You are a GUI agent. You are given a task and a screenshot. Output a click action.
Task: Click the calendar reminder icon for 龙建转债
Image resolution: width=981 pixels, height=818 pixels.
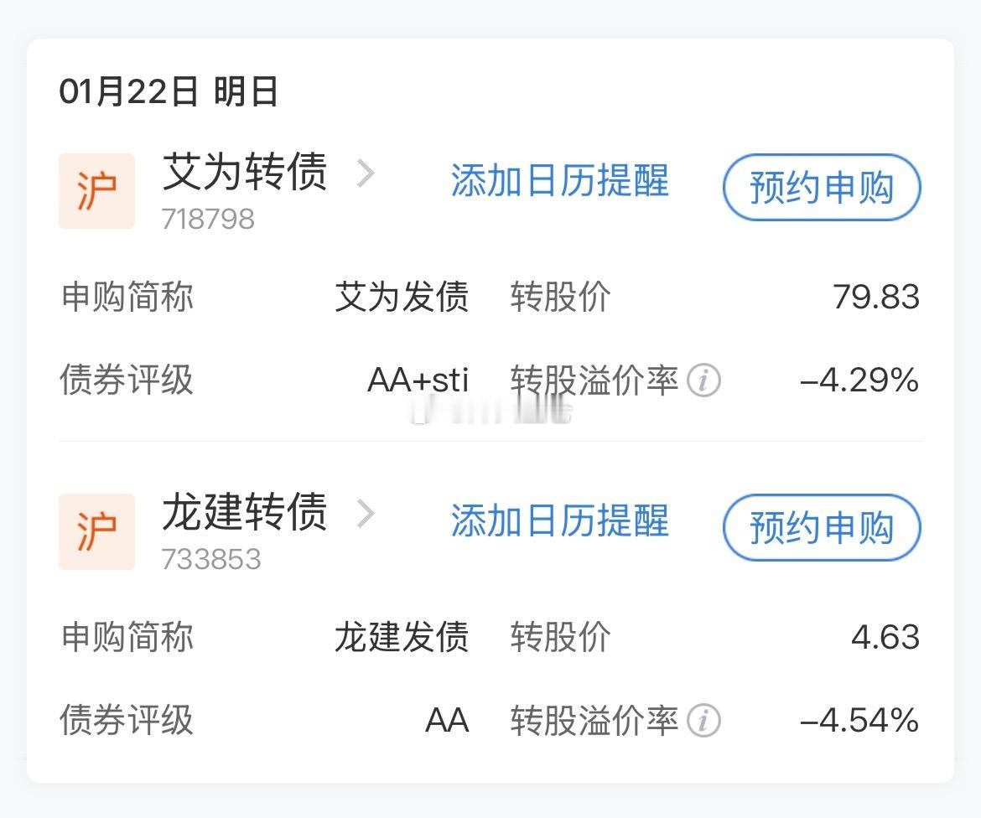point(559,522)
